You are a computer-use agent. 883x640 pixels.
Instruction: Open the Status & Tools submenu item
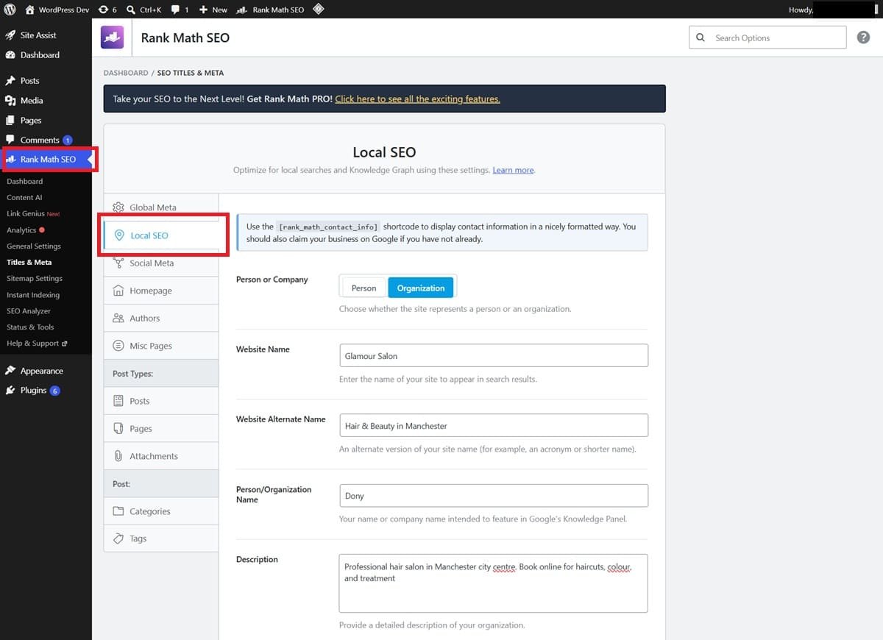[30, 327]
